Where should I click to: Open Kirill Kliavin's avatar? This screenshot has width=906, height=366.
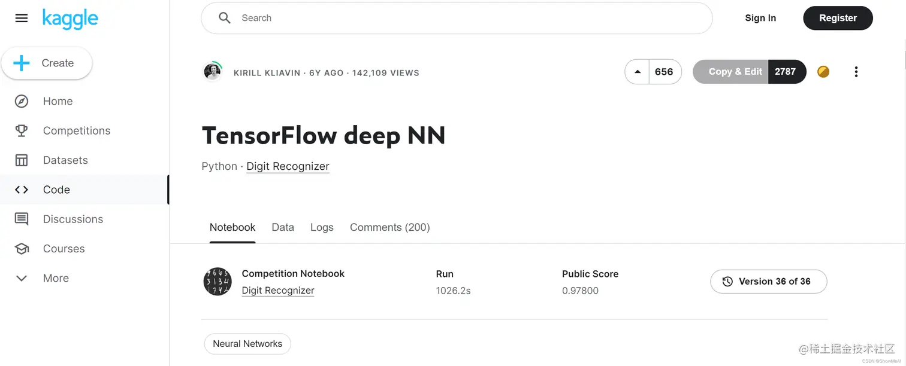(213, 72)
